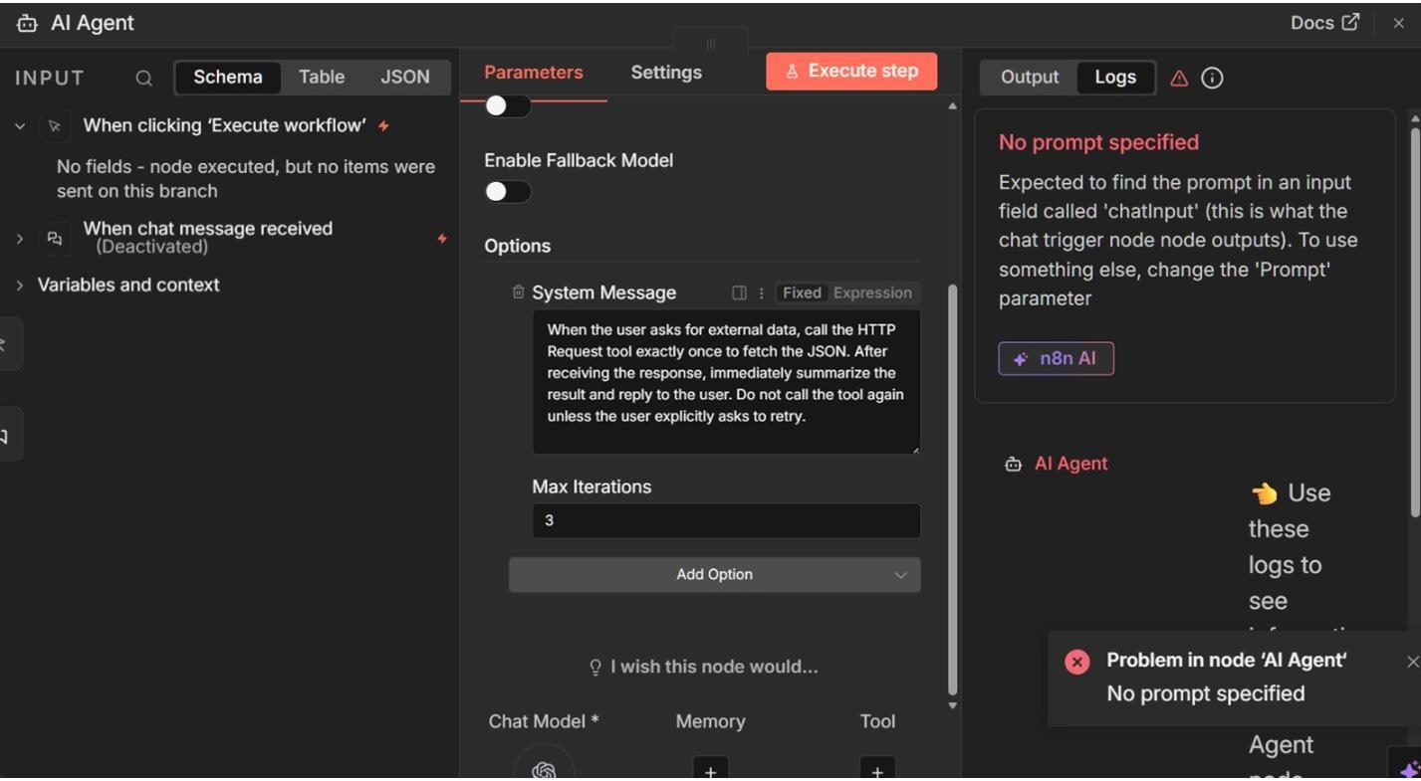Viewport: 1421px width, 781px height.
Task: Set System Message to Fixed mode
Action: (802, 293)
